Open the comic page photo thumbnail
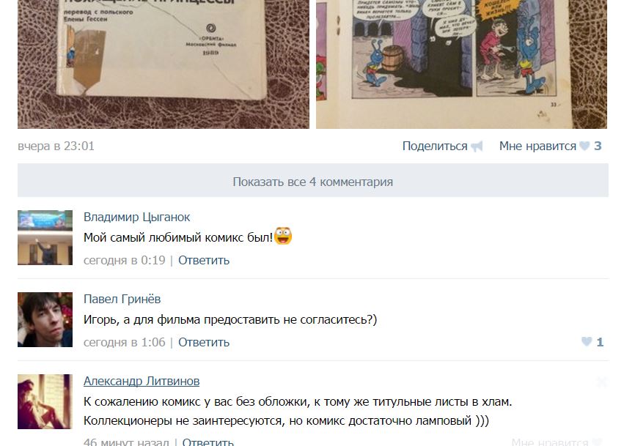The image size is (624, 446). (x=462, y=64)
